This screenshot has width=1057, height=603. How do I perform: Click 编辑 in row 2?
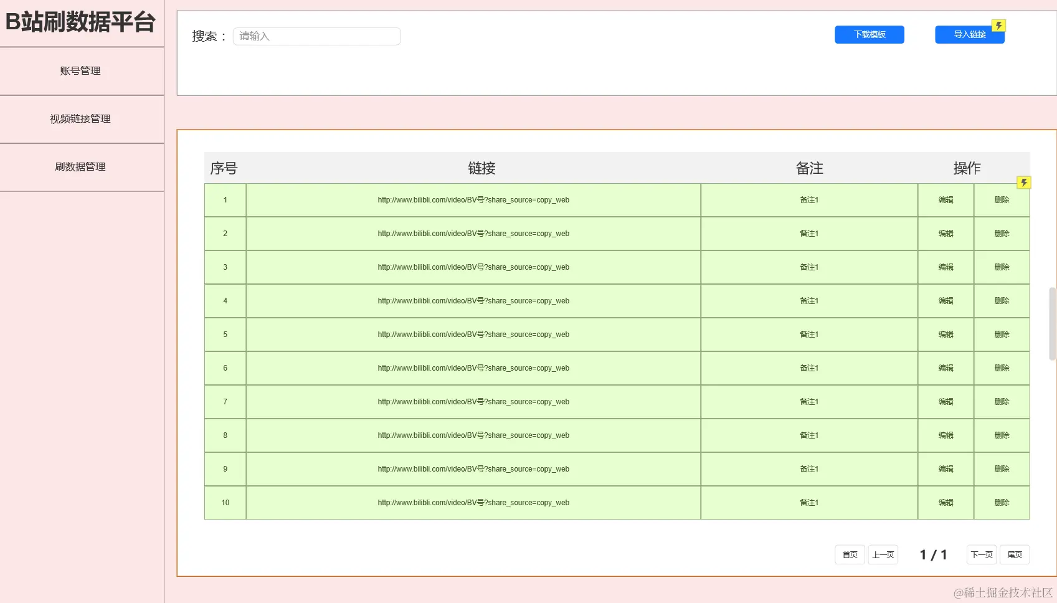pos(946,234)
